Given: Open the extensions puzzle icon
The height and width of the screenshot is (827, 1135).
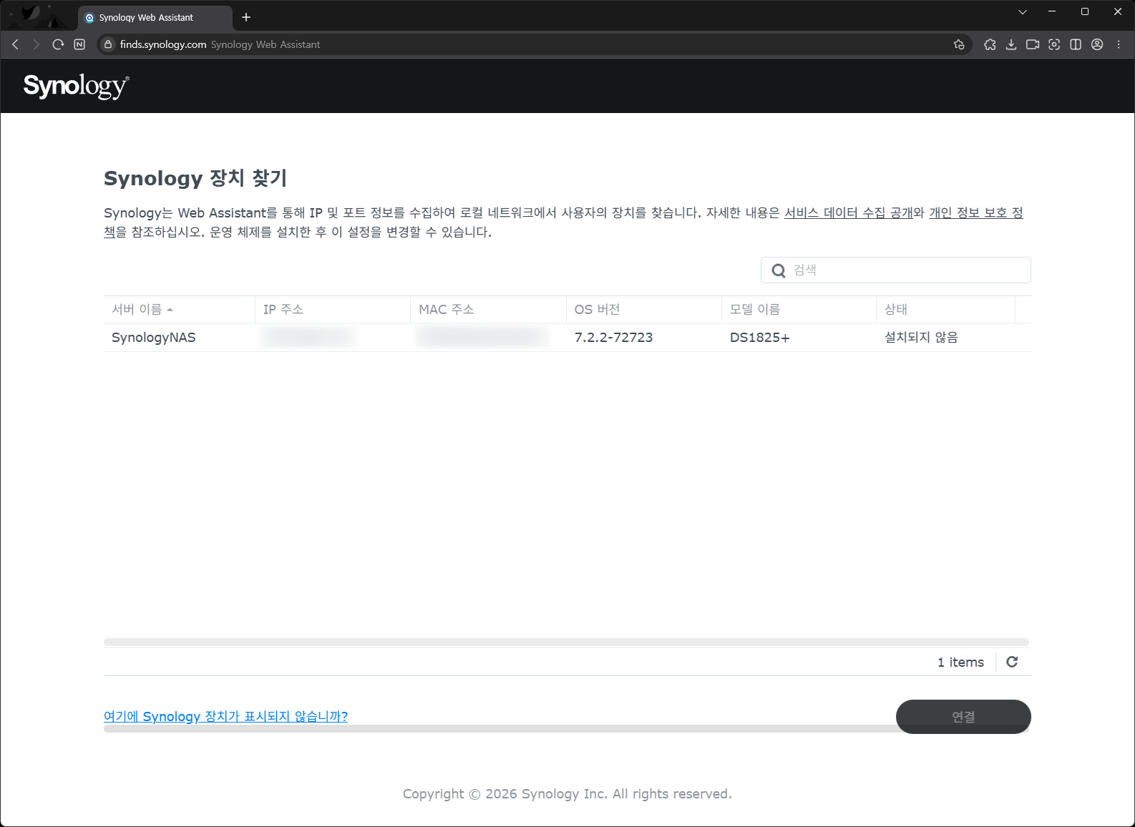Looking at the screenshot, I should (x=990, y=44).
